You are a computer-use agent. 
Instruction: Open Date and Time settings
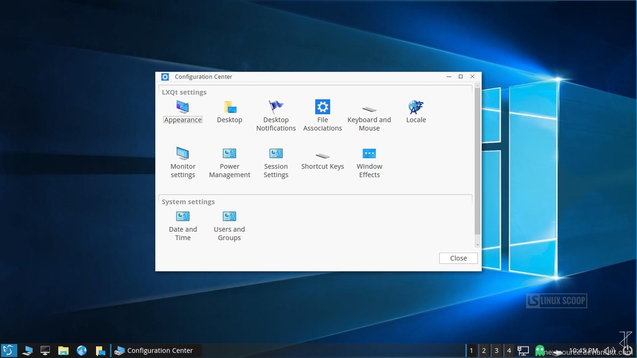coord(182,226)
